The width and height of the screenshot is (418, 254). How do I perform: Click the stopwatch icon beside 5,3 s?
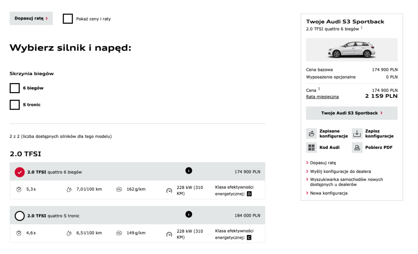point(19,190)
